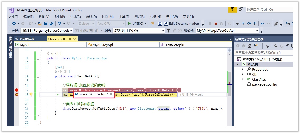The height and width of the screenshot is (133, 300).
Task: Pin the name datatip
Action: [x=112, y=94]
